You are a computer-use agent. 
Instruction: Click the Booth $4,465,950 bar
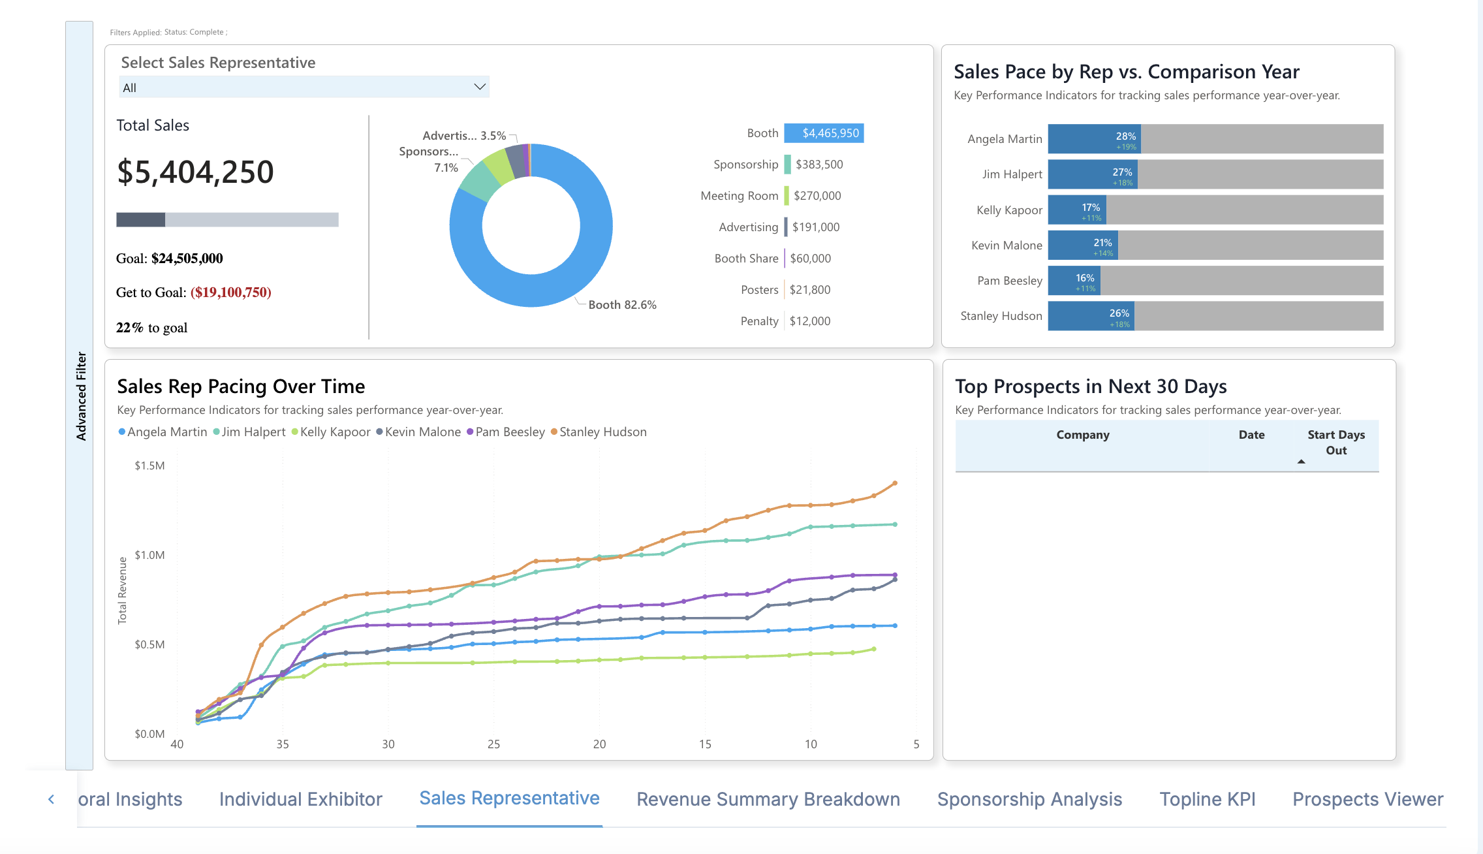824,133
